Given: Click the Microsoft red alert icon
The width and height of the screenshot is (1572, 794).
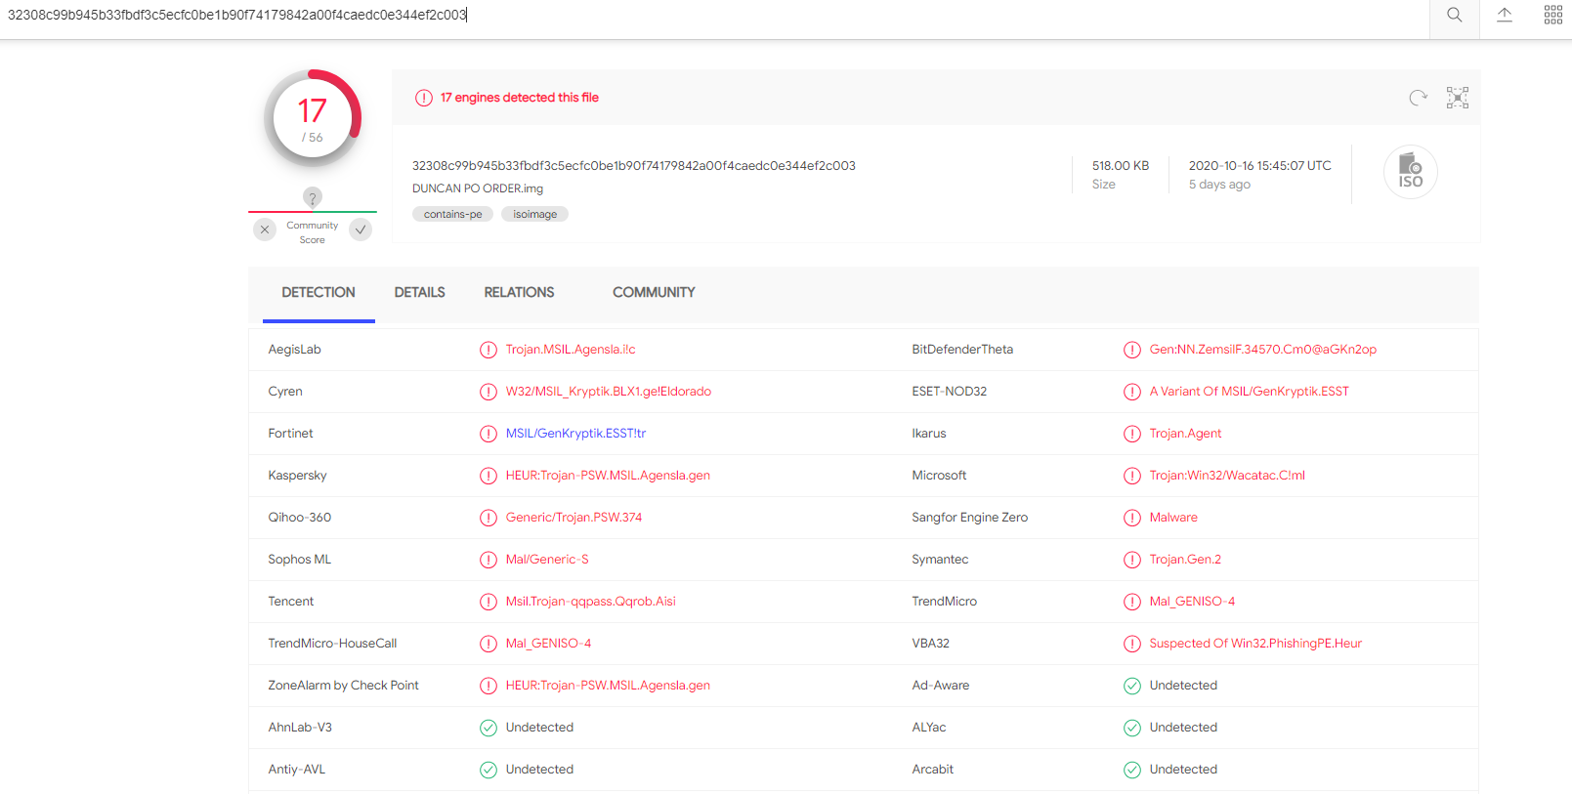Looking at the screenshot, I should pyautogui.click(x=1132, y=476).
